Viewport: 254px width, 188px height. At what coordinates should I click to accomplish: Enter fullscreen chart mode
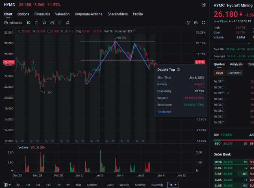pos(204,23)
